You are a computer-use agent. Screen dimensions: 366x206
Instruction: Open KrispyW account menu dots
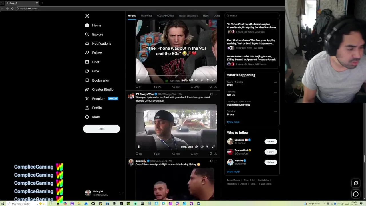pyautogui.click(x=120, y=193)
